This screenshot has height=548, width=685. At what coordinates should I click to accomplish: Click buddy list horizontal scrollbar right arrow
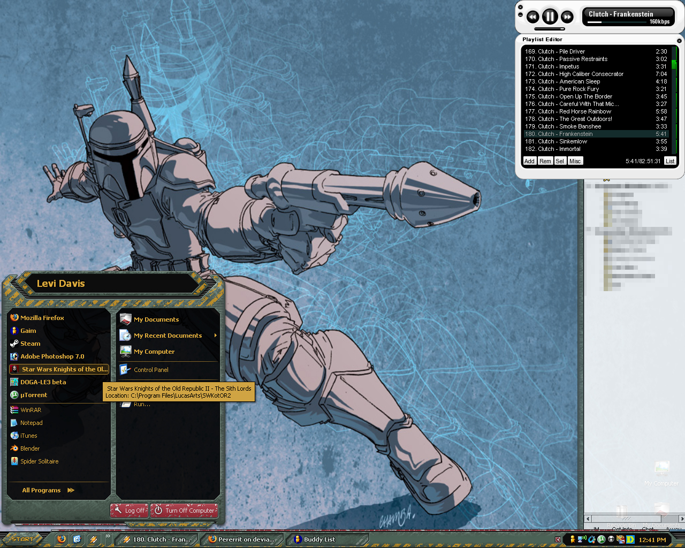coord(681,519)
